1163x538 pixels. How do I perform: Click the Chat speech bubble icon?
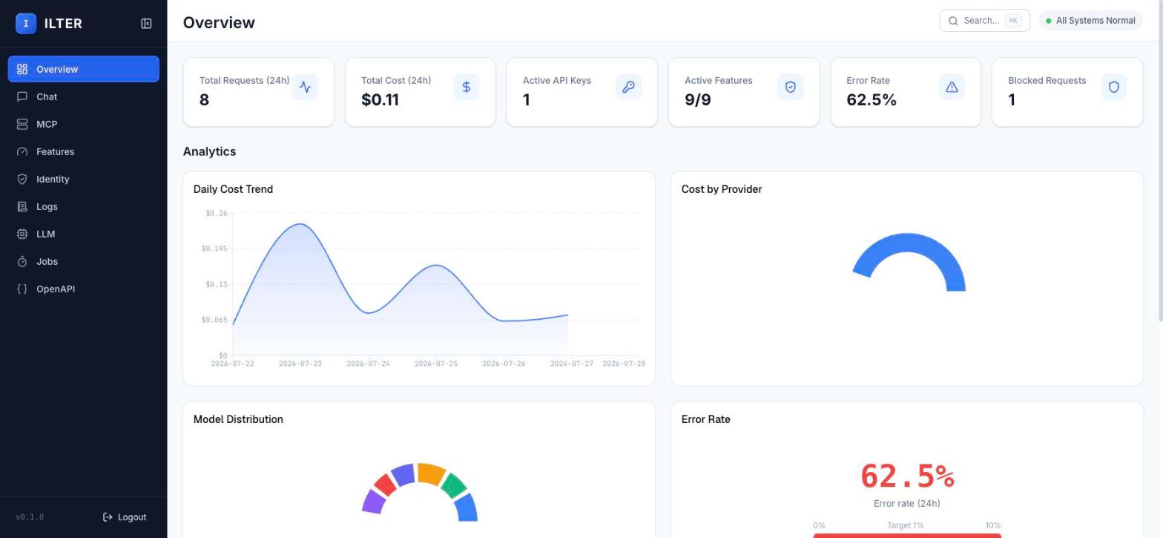(x=22, y=96)
